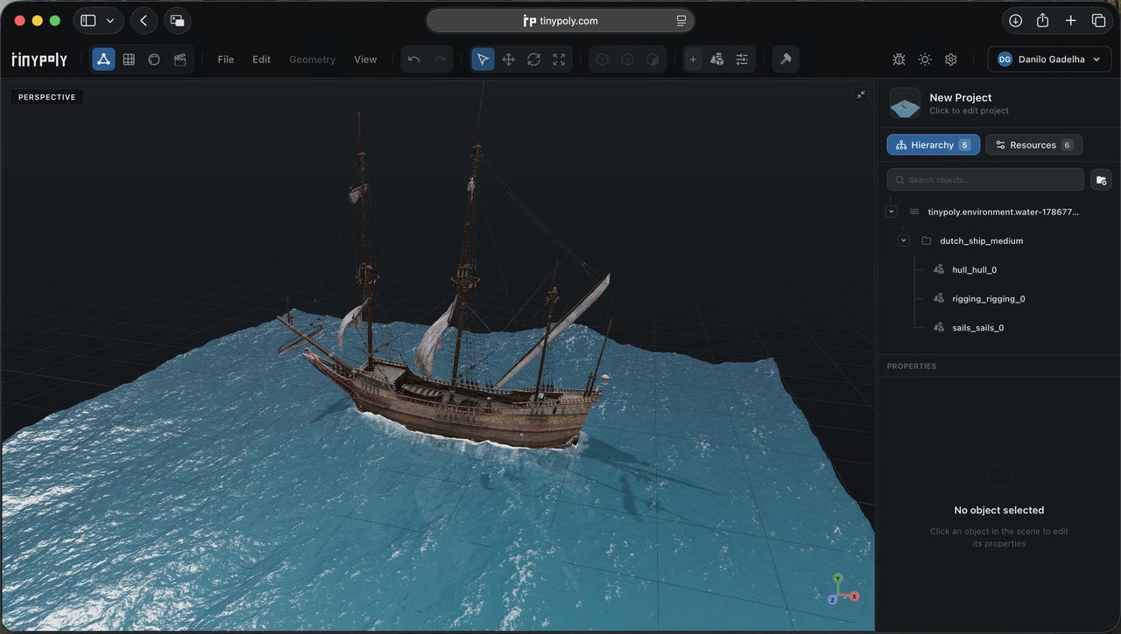This screenshot has height=634, width=1121.
Task: Select rigging_rigging_0 in the hierarchy
Action: tap(989, 298)
